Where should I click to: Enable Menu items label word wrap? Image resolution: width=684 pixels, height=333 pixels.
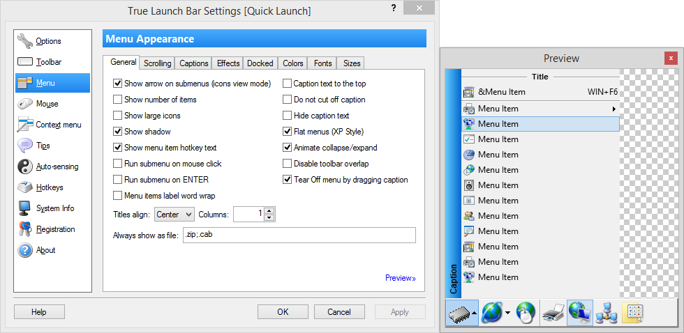(x=117, y=196)
